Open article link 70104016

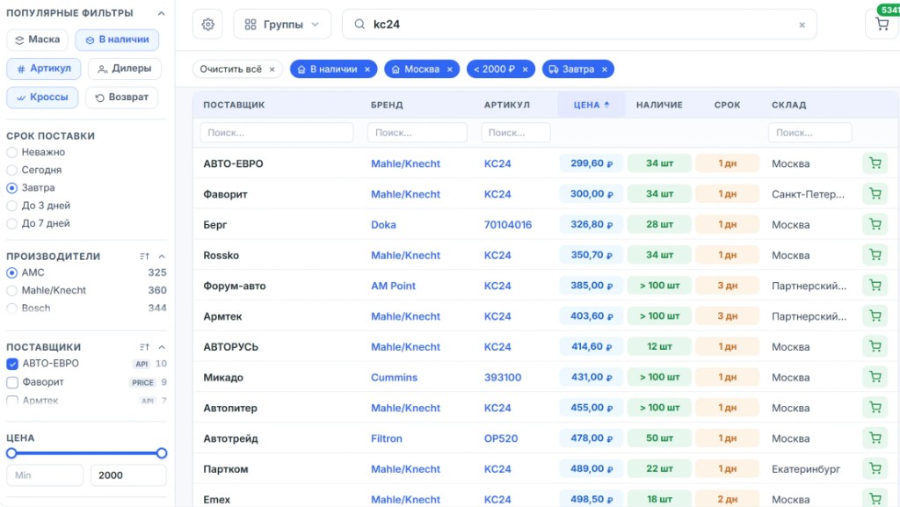pyautogui.click(x=508, y=225)
